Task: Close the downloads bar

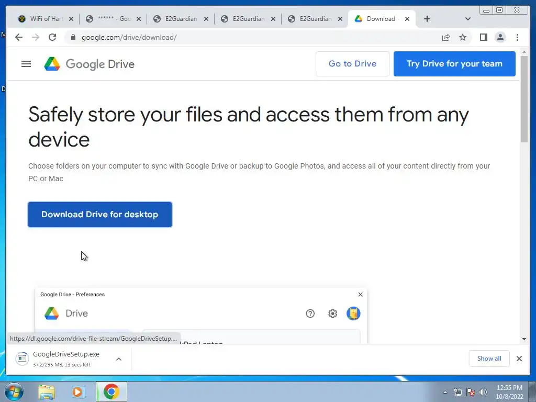Action: 519,359
